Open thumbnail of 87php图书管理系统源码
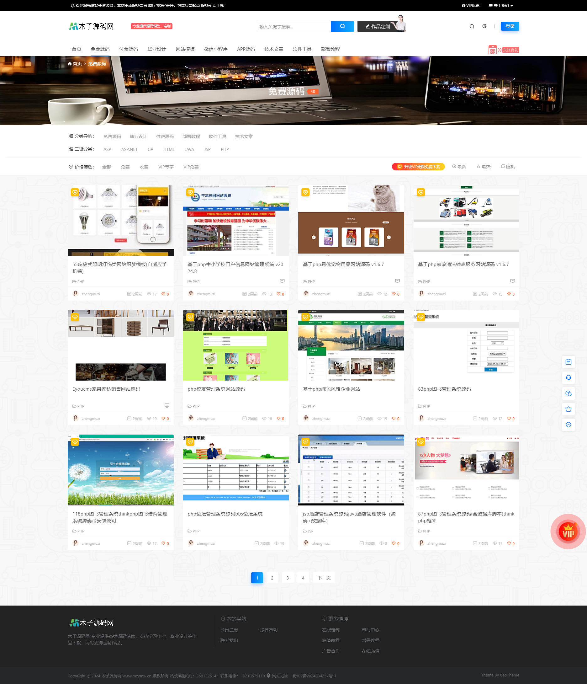 coord(466,470)
